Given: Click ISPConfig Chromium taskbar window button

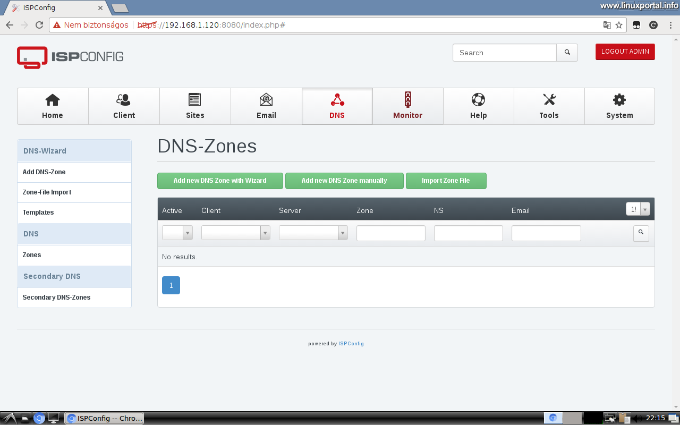Looking at the screenshot, I should pyautogui.click(x=104, y=418).
